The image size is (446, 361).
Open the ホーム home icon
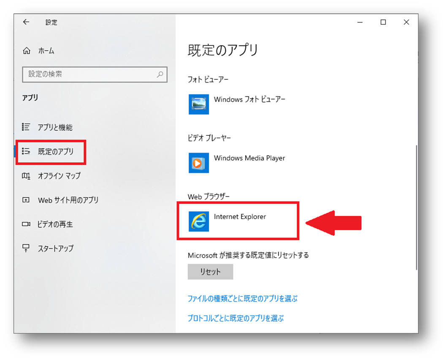27,51
